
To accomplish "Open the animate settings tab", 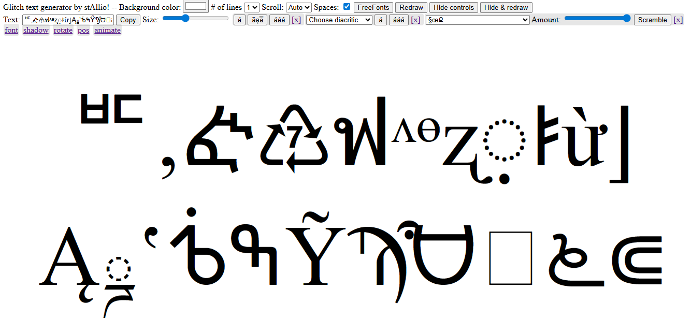I will coord(107,30).
